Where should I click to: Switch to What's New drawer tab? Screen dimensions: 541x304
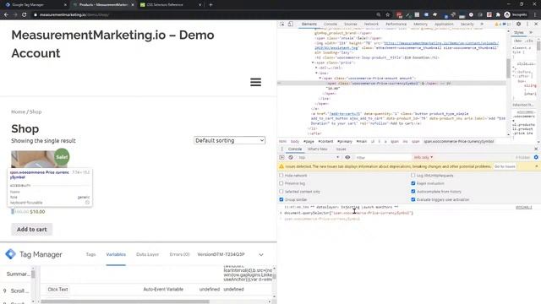click(318, 149)
